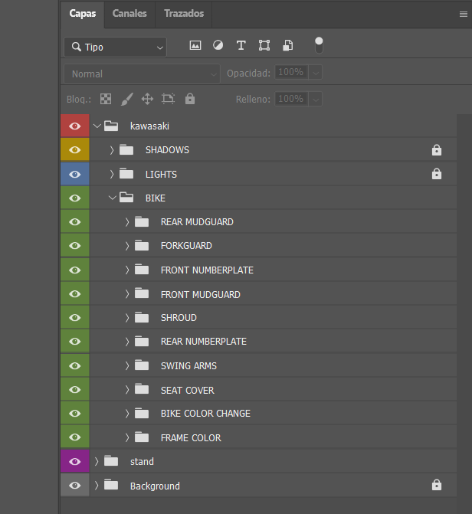Hide the stand group visibility eye
472x514 pixels.
75,461
